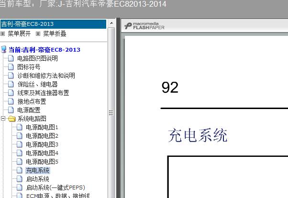Click the 菜单展开 expand-all icon
This screenshot has width=288, height=198.
(x=2, y=33)
